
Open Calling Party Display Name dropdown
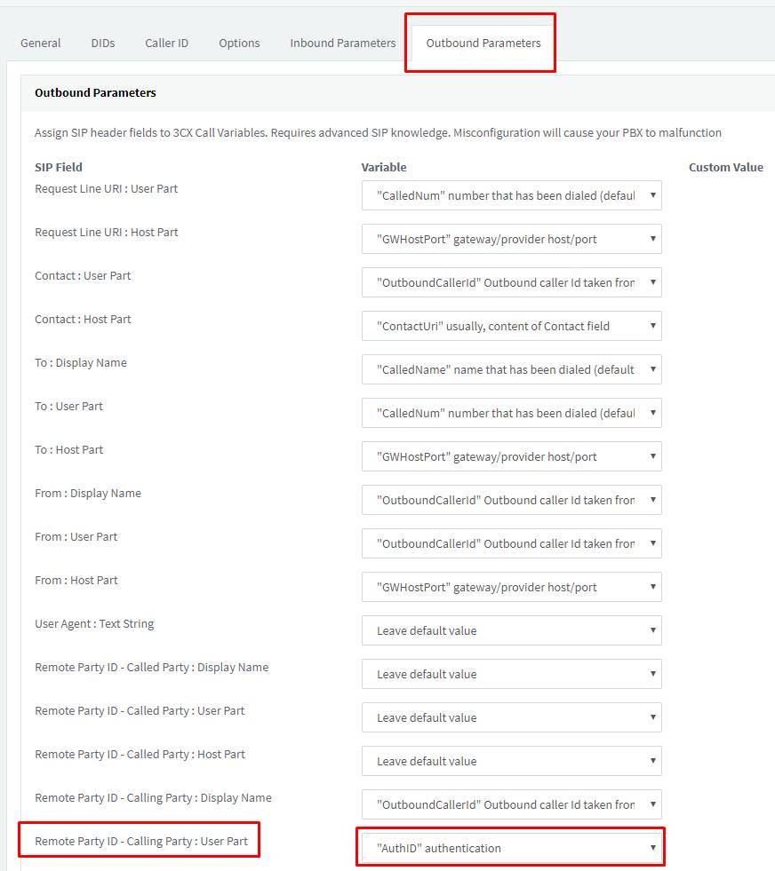pyautogui.click(x=511, y=804)
